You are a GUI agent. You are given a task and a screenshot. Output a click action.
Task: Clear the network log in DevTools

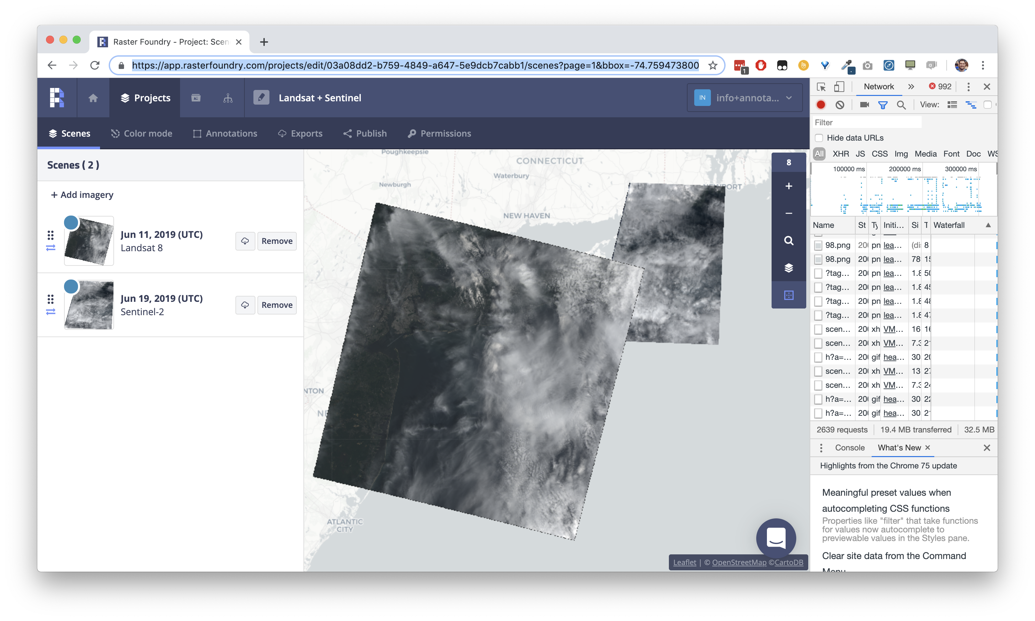(x=840, y=105)
